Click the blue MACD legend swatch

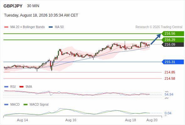(6, 105)
